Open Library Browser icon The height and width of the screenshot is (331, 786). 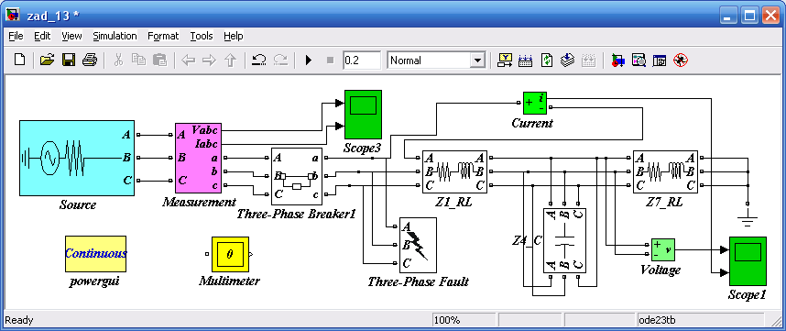click(617, 61)
